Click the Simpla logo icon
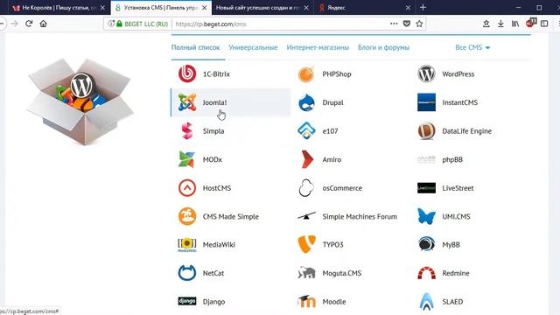Screen dimensions: 560x315 187,131
